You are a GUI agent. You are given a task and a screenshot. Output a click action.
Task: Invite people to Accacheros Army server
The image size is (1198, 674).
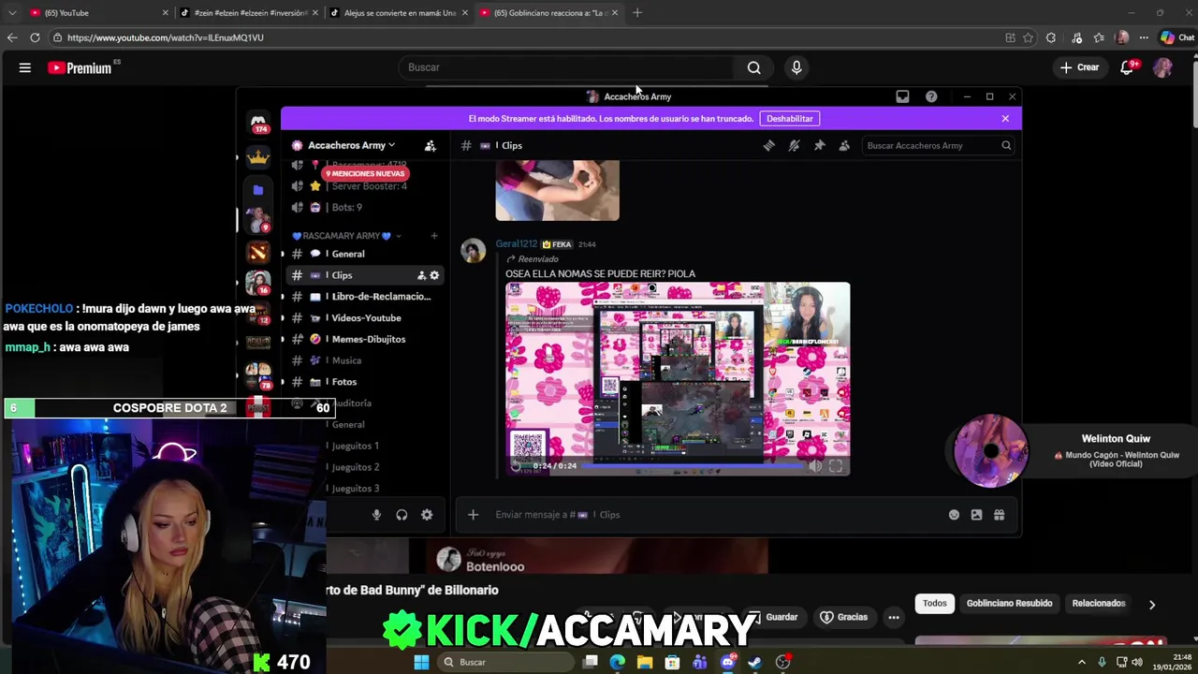click(x=431, y=145)
